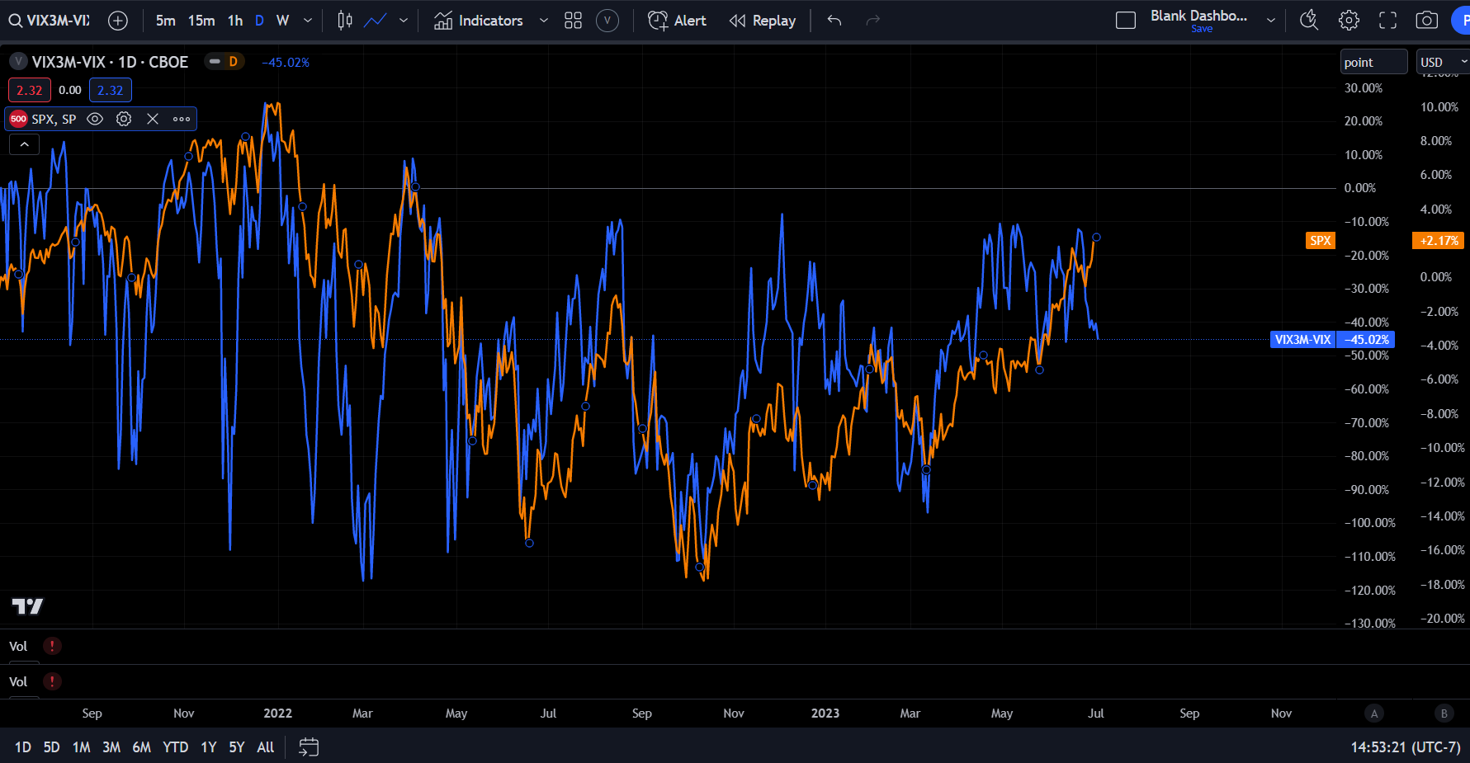The height and width of the screenshot is (763, 1470).
Task: Click the blue 2.32 buy price button
Action: (110, 90)
